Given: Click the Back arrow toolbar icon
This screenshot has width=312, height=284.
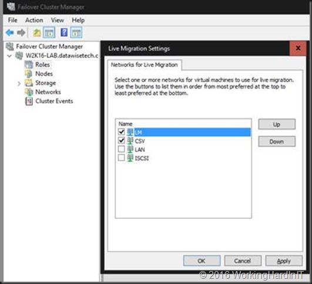Looking at the screenshot, I should [10, 32].
